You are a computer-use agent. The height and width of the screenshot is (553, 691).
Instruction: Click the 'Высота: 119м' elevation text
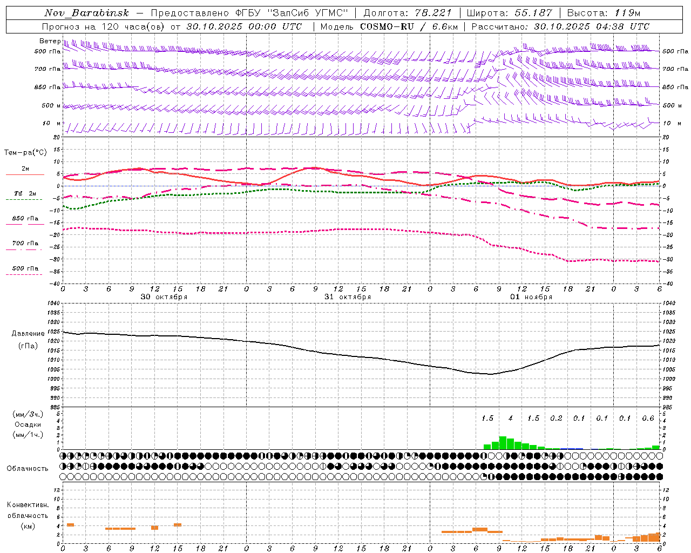point(604,13)
